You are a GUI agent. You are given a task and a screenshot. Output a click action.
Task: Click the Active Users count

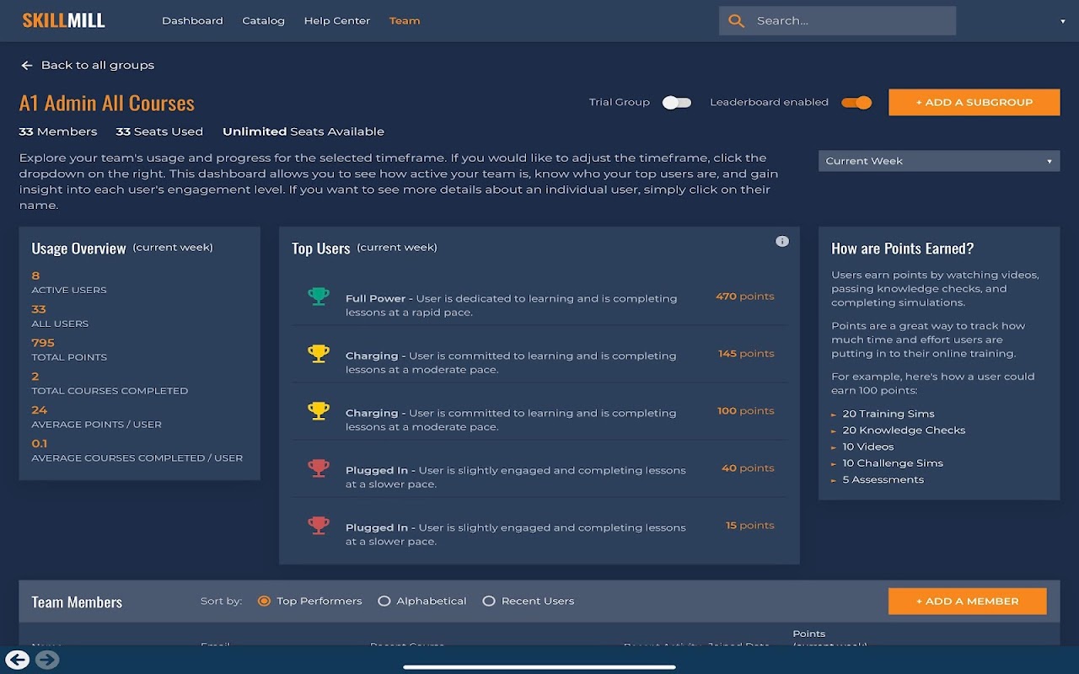click(x=35, y=275)
